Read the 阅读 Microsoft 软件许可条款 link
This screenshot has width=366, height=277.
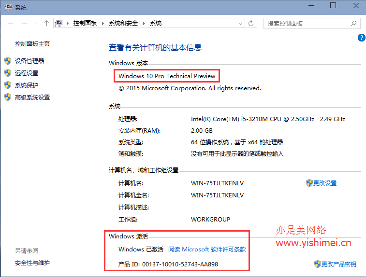(x=207, y=249)
